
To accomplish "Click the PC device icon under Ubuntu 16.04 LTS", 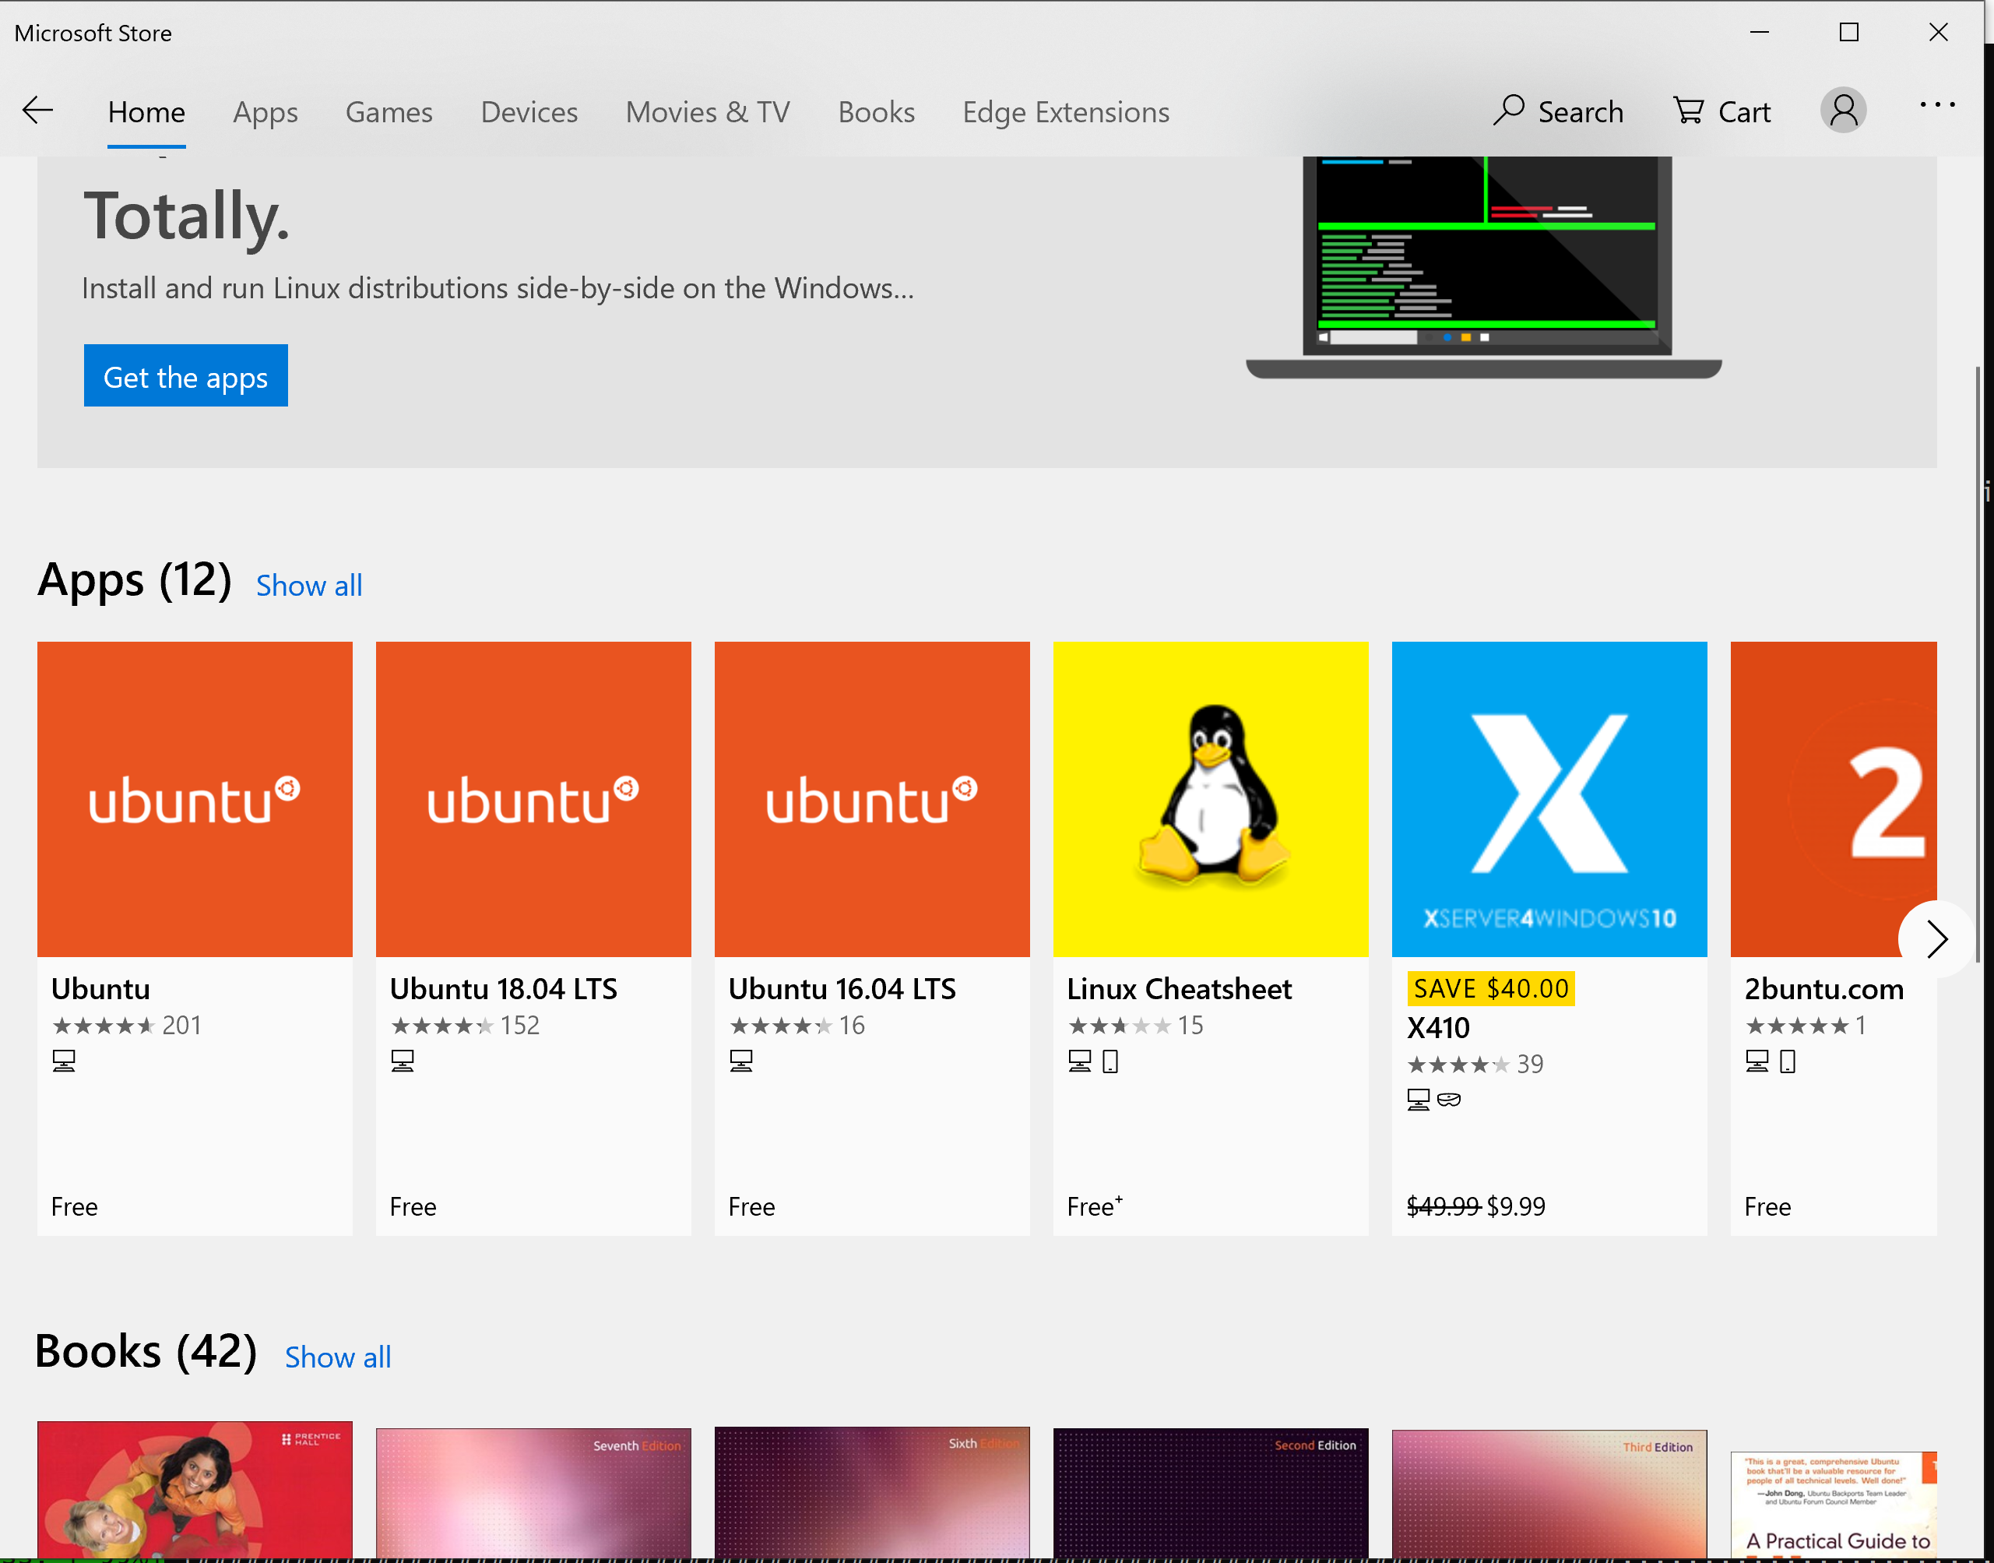I will [741, 1061].
